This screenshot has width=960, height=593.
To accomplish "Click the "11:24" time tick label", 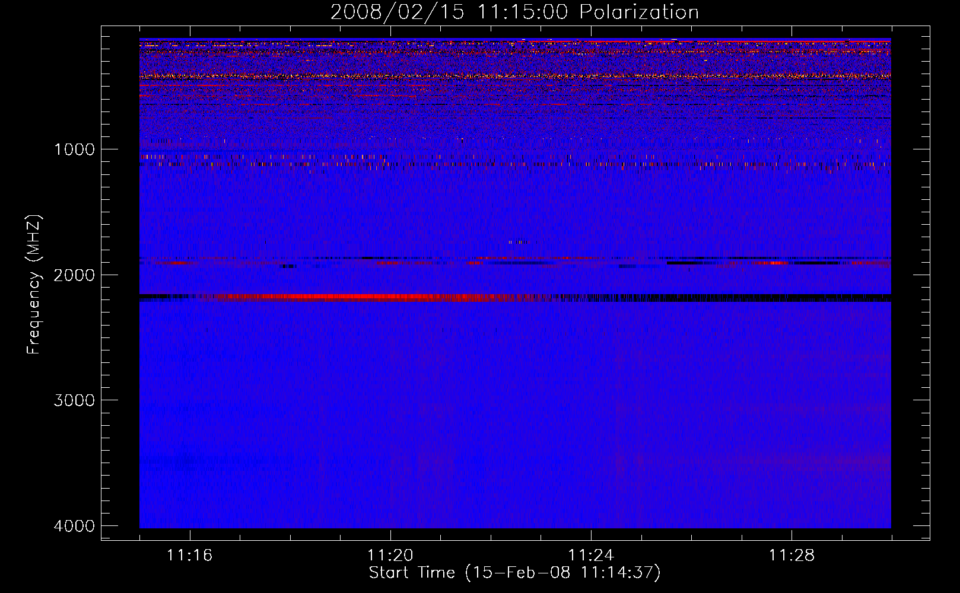I will click(x=591, y=555).
